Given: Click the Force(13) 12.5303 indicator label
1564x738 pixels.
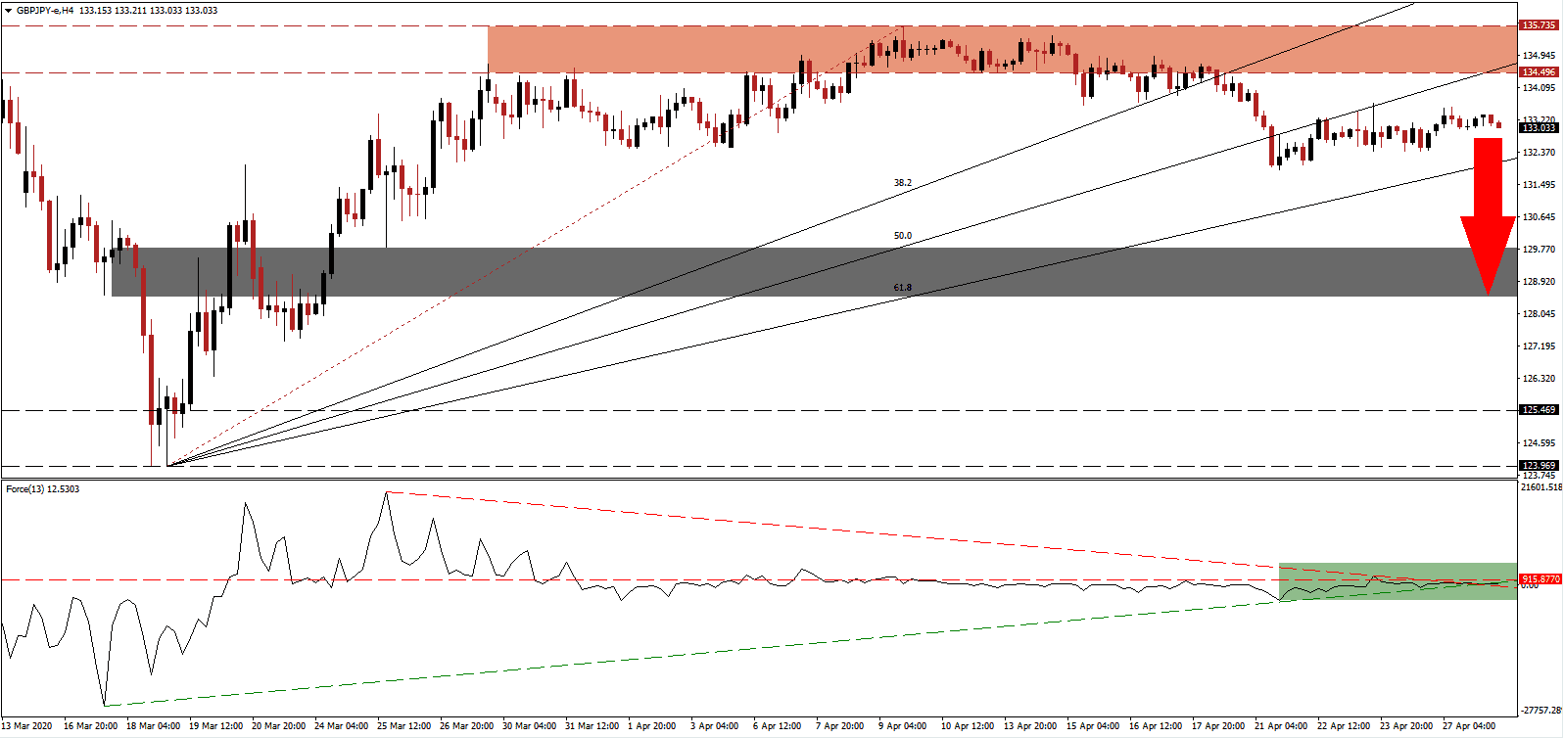Looking at the screenshot, I should (43, 489).
